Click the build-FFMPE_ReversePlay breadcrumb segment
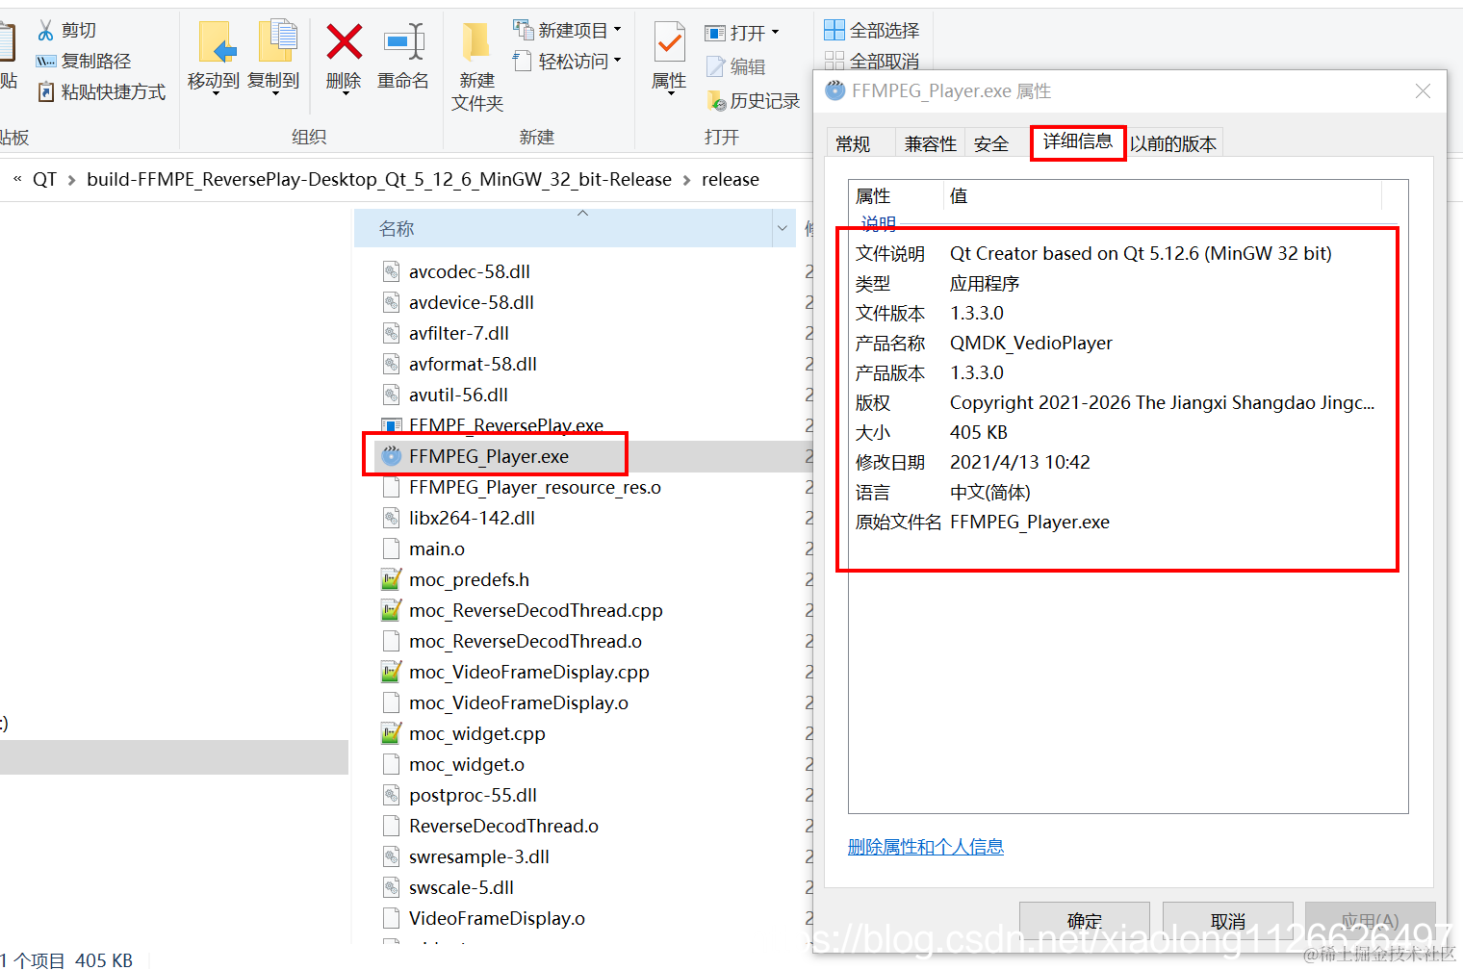 tap(379, 180)
